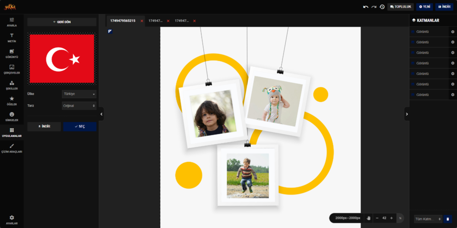The width and height of the screenshot is (457, 228).
Task: Close the second document tab
Action: (x=168, y=21)
